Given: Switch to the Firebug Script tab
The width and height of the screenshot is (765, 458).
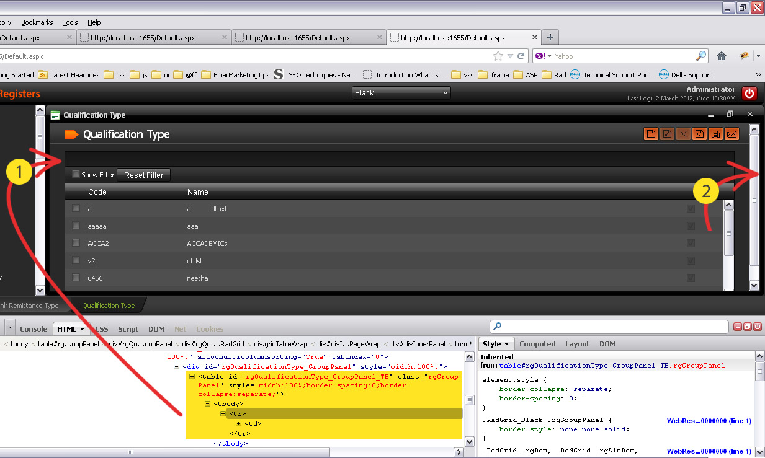Looking at the screenshot, I should pos(128,329).
